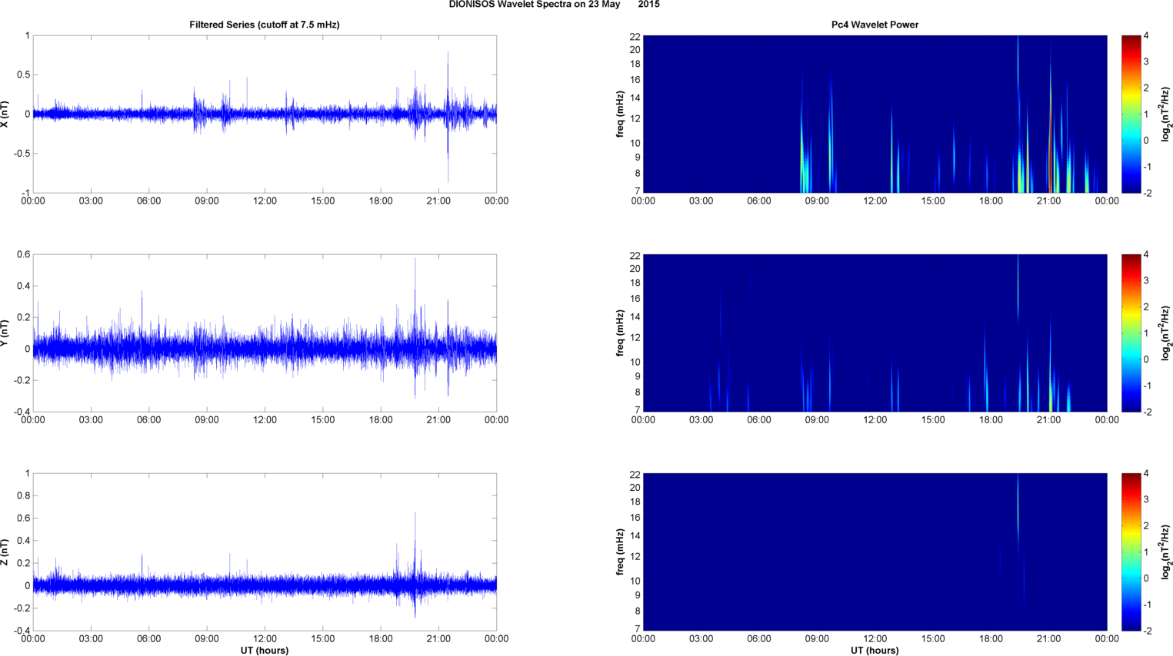Click the '-0.5' tick on the X (nT) axis
Image resolution: width=1173 pixels, height=656 pixels.
[22, 154]
